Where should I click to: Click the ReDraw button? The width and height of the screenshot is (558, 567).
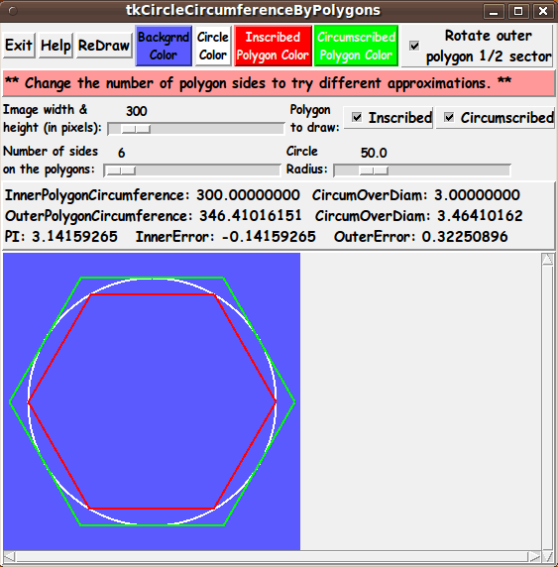104,46
